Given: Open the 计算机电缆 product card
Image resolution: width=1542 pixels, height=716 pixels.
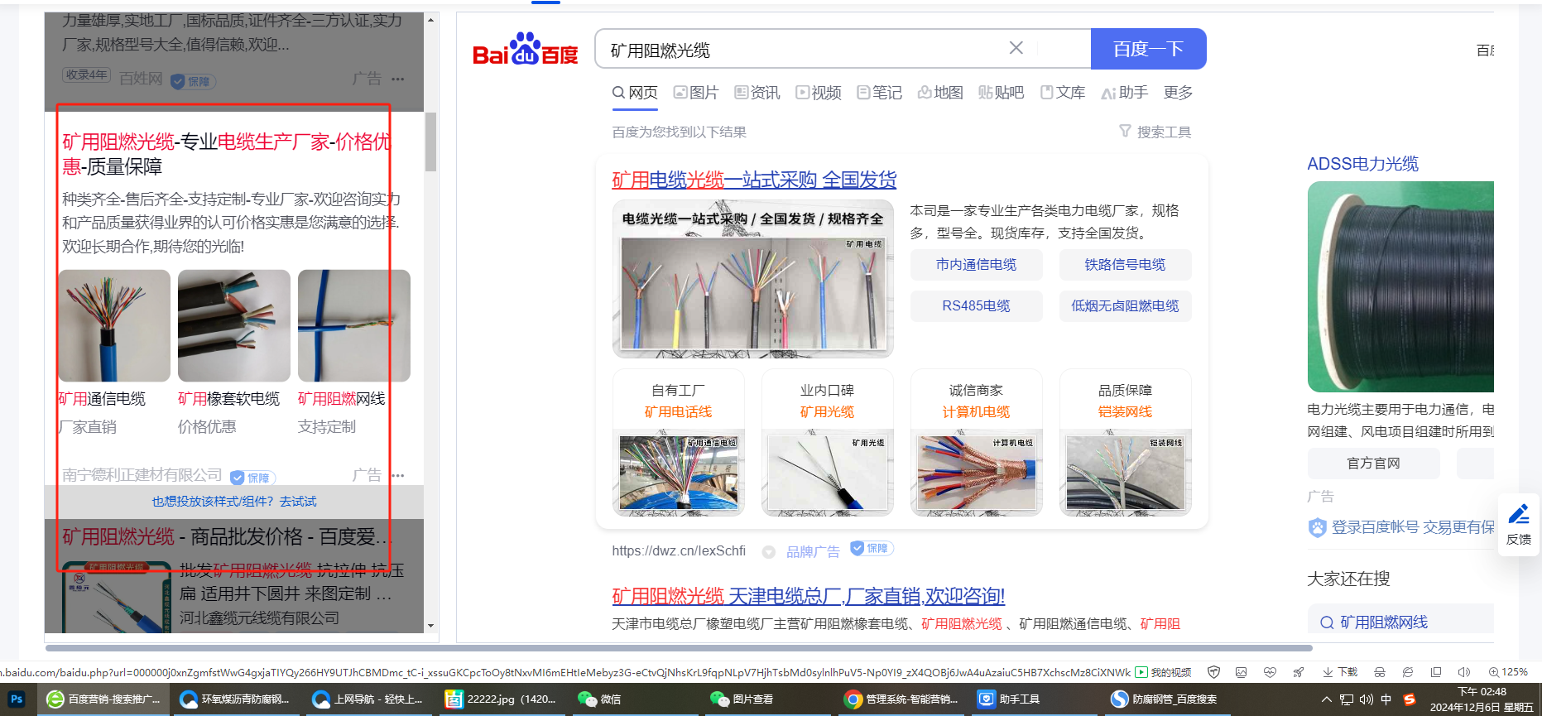Looking at the screenshot, I should pyautogui.click(x=977, y=443).
